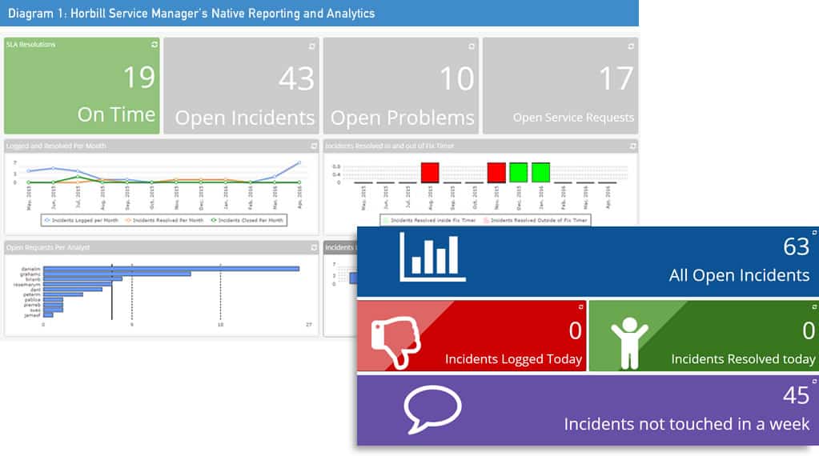Refresh the Open Problems widget
The image size is (819, 456).
(472, 46)
